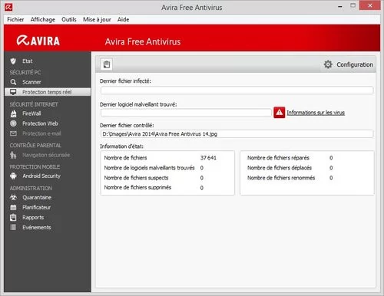This screenshot has height=296, width=384.
Task: Open the Affichage menu
Action: 43,19
